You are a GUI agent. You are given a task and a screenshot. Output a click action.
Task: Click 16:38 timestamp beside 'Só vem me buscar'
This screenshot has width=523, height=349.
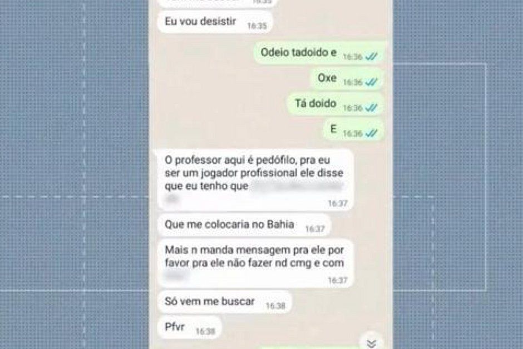pos(275,306)
